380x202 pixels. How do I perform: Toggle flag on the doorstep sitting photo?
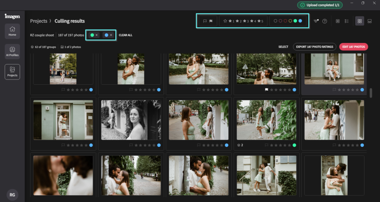334,90
